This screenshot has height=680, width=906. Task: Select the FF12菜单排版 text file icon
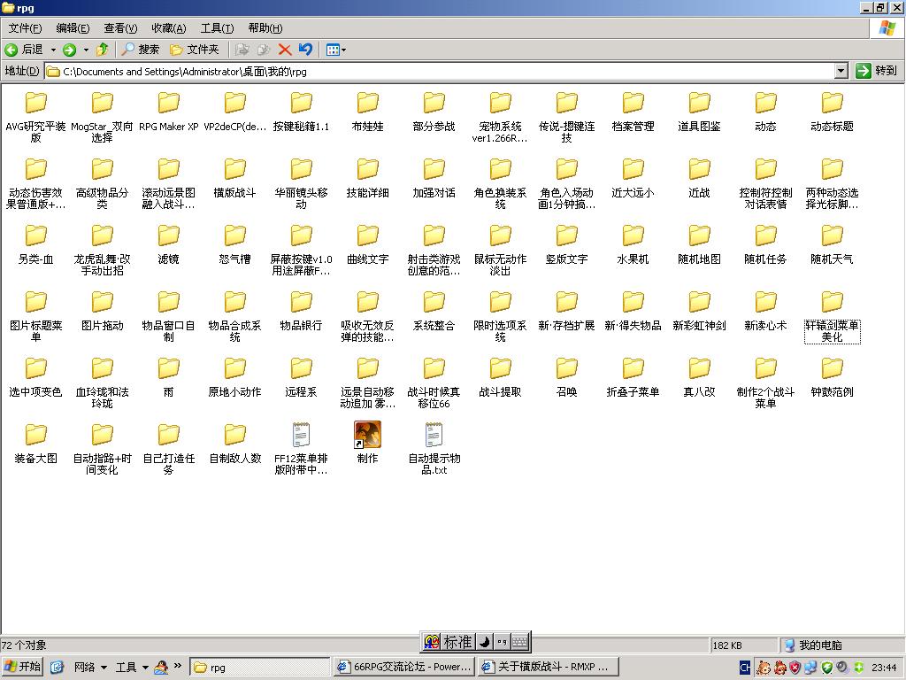tap(301, 435)
